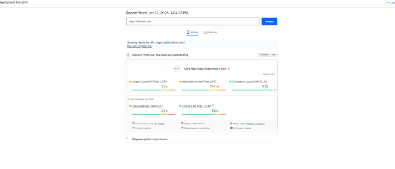The height and width of the screenshot is (169, 395).
Task: Click the Diagnose performance issues loading icon
Action: pos(128,139)
